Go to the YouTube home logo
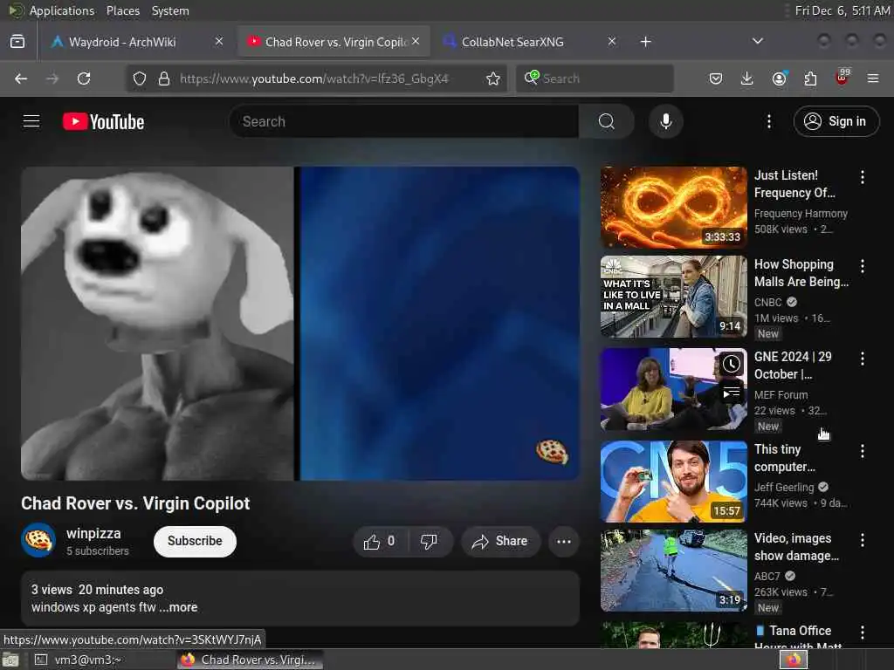 103,121
